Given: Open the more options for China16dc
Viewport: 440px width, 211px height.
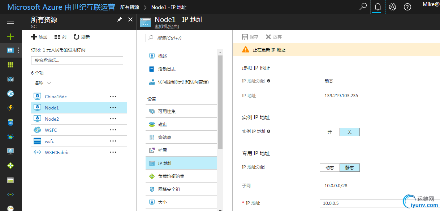Looking at the screenshot, I should pyautogui.click(x=113, y=96).
